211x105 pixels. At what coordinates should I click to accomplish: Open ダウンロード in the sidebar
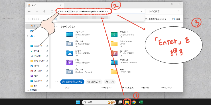click(x=38, y=51)
